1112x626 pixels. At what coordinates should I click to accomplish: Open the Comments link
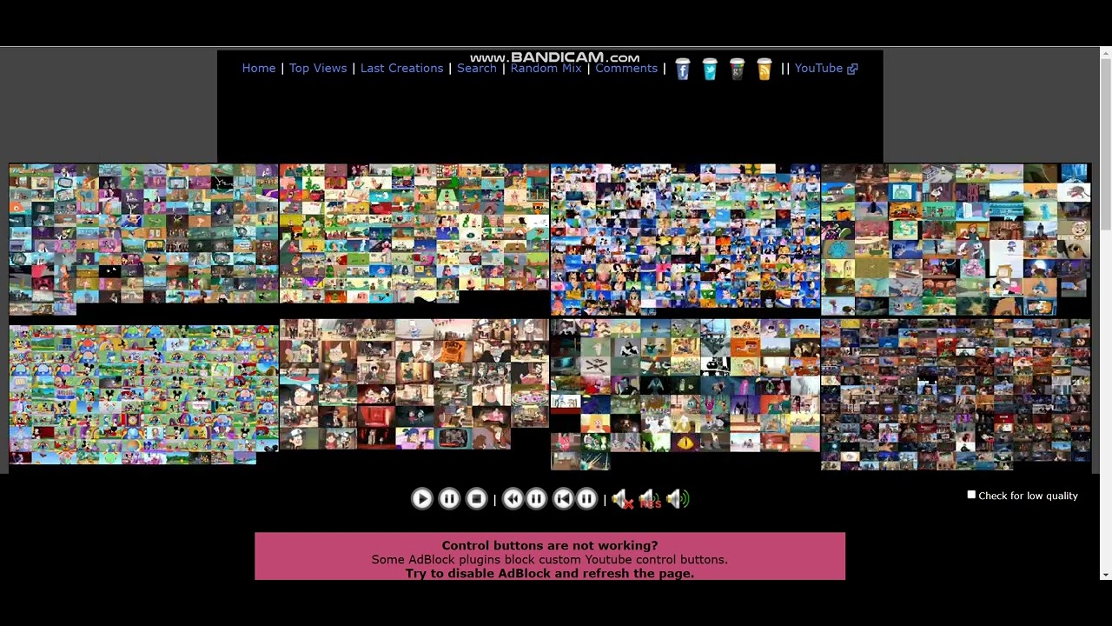coord(626,68)
